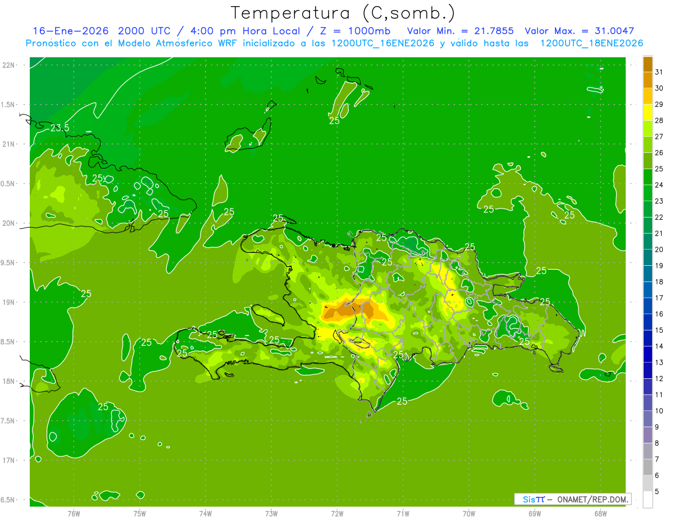Click the '5' colorbar label

(657, 491)
